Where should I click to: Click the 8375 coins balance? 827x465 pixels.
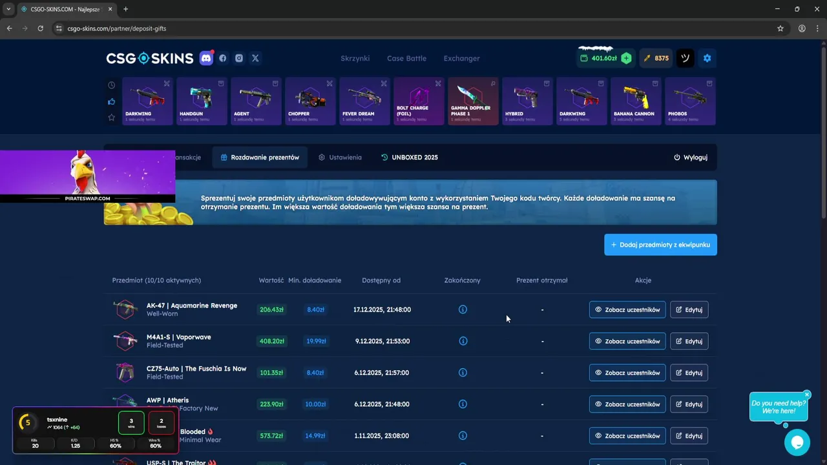(656, 58)
